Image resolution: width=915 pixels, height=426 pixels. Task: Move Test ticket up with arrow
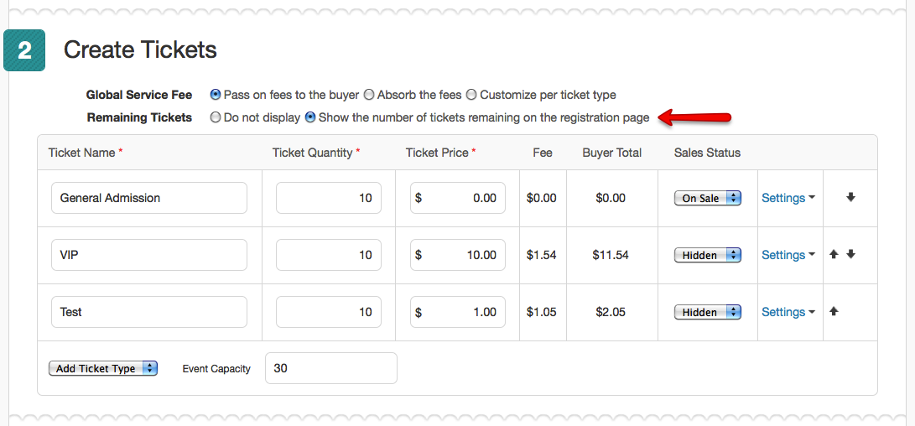(834, 312)
